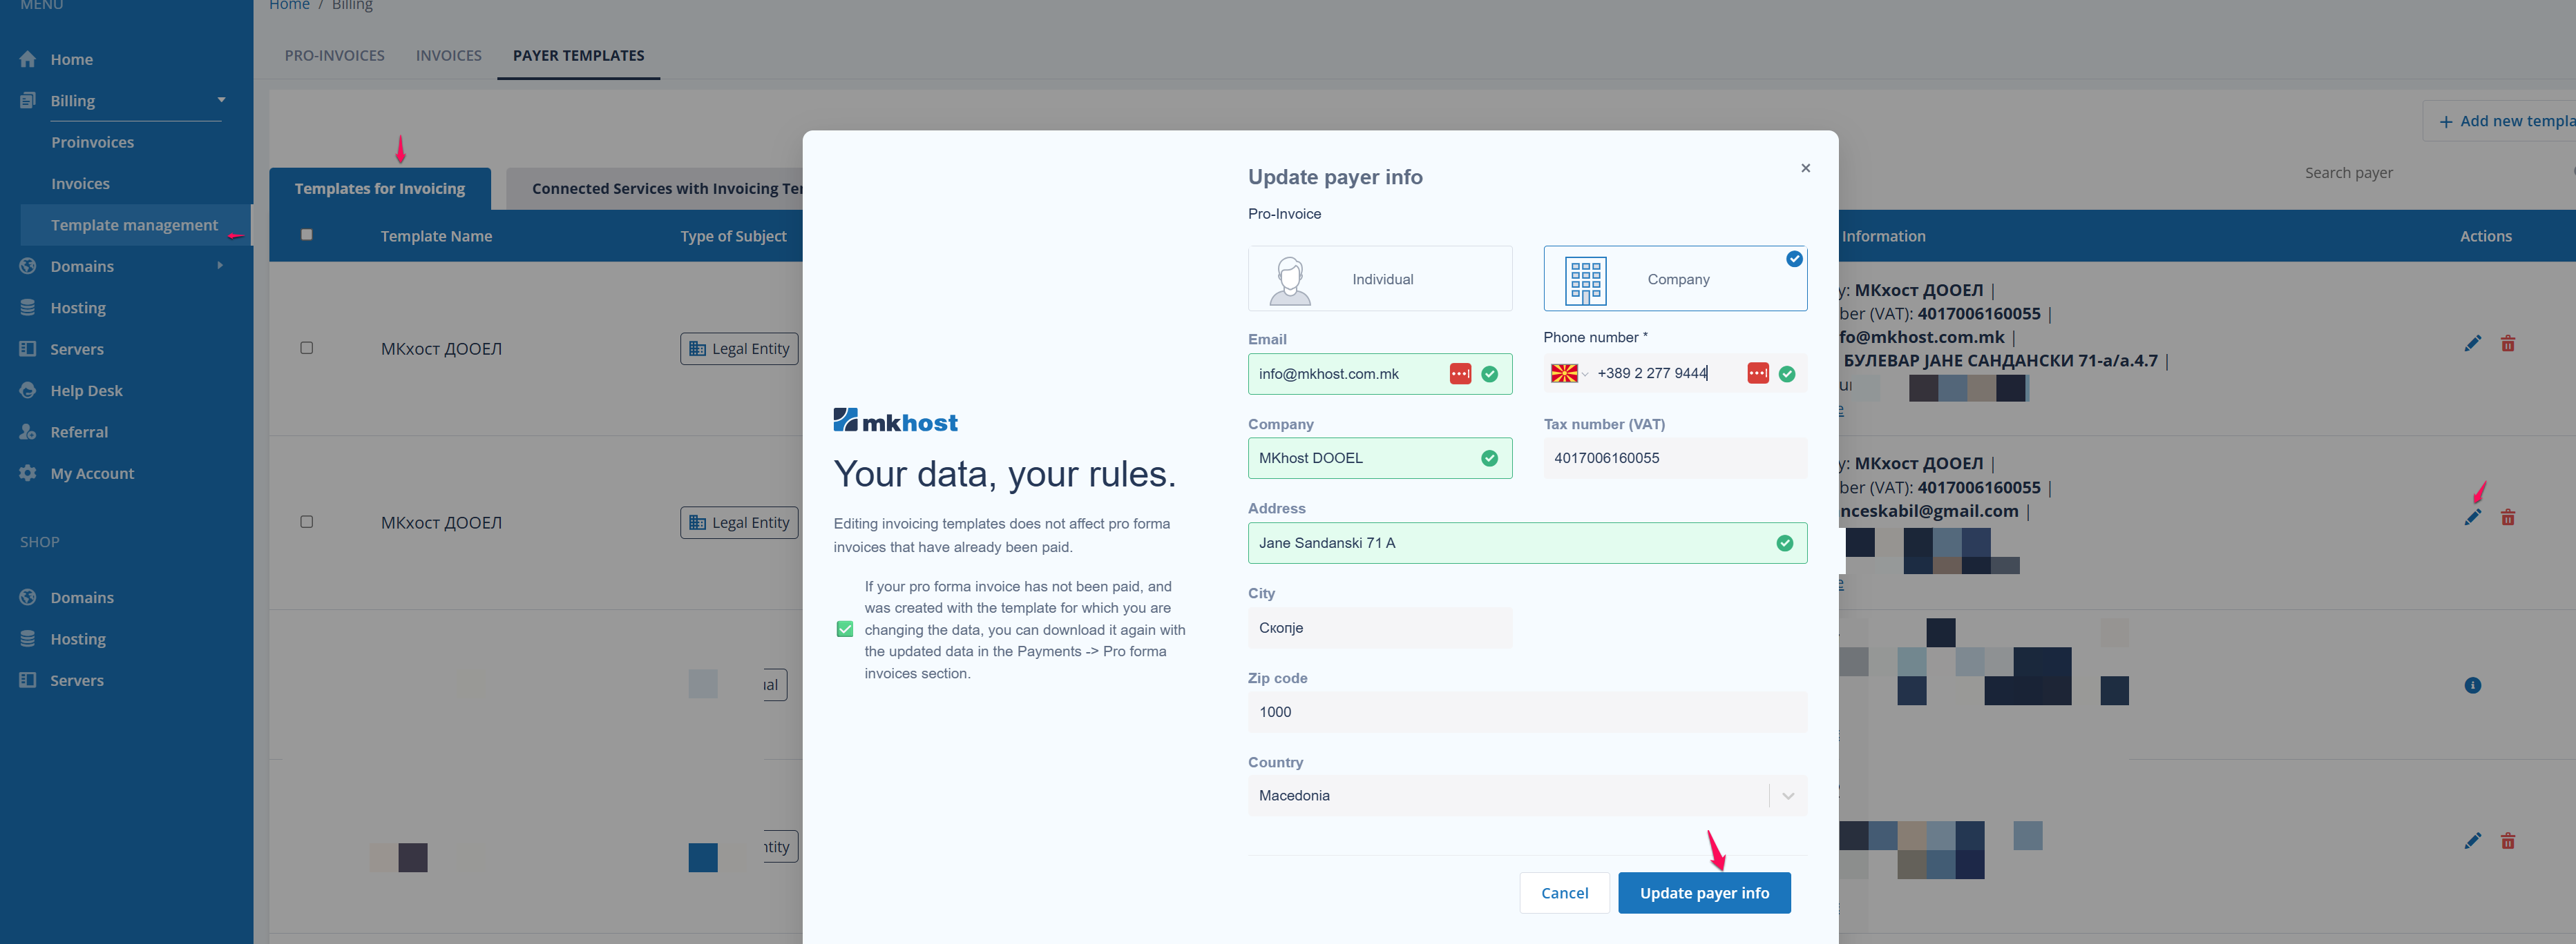Click edit pencil for first МКхост template
The width and height of the screenshot is (2576, 944).
[x=2472, y=344]
